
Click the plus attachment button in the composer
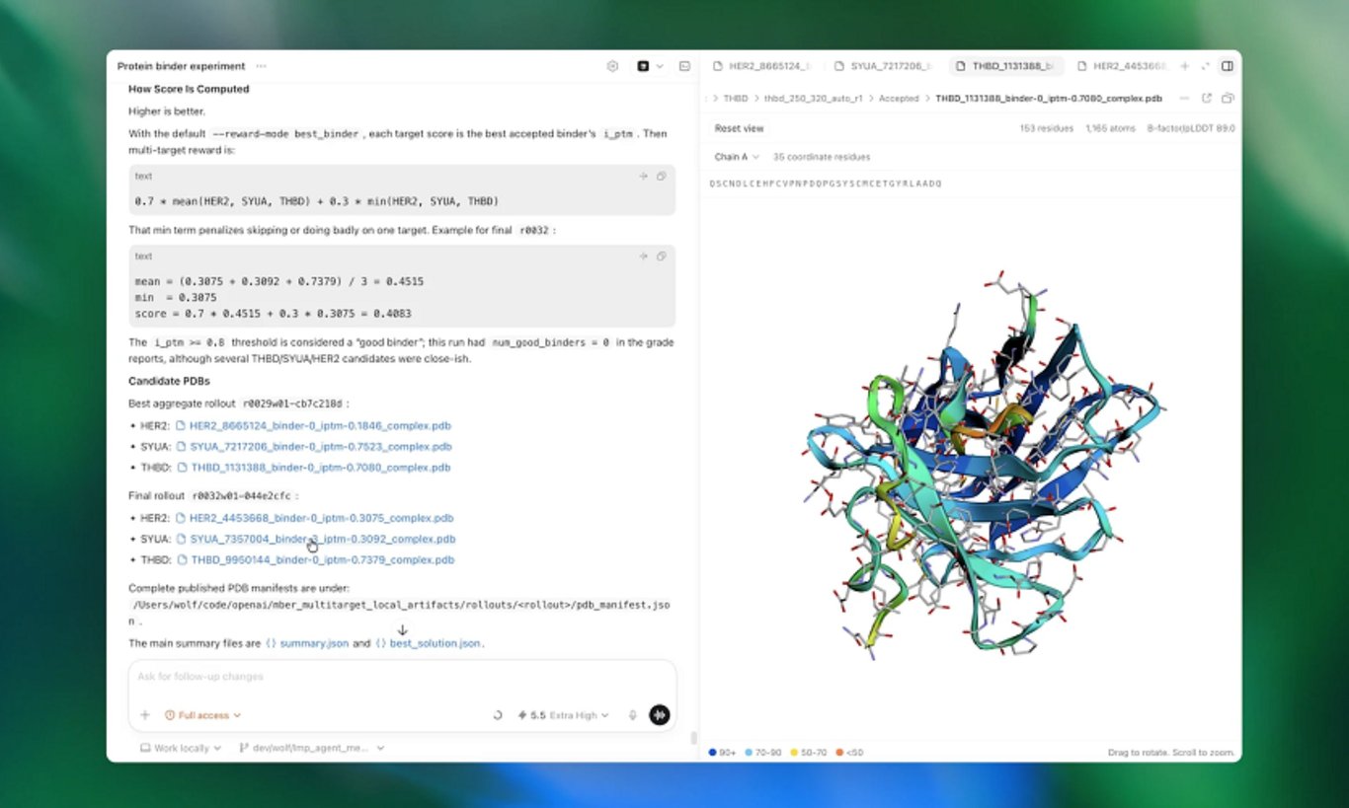[x=145, y=715]
